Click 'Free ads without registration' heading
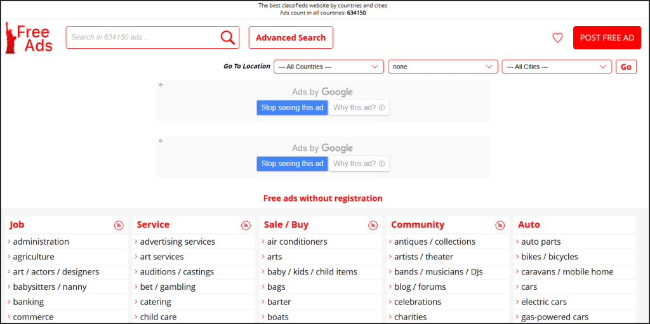650x324 pixels. [323, 198]
